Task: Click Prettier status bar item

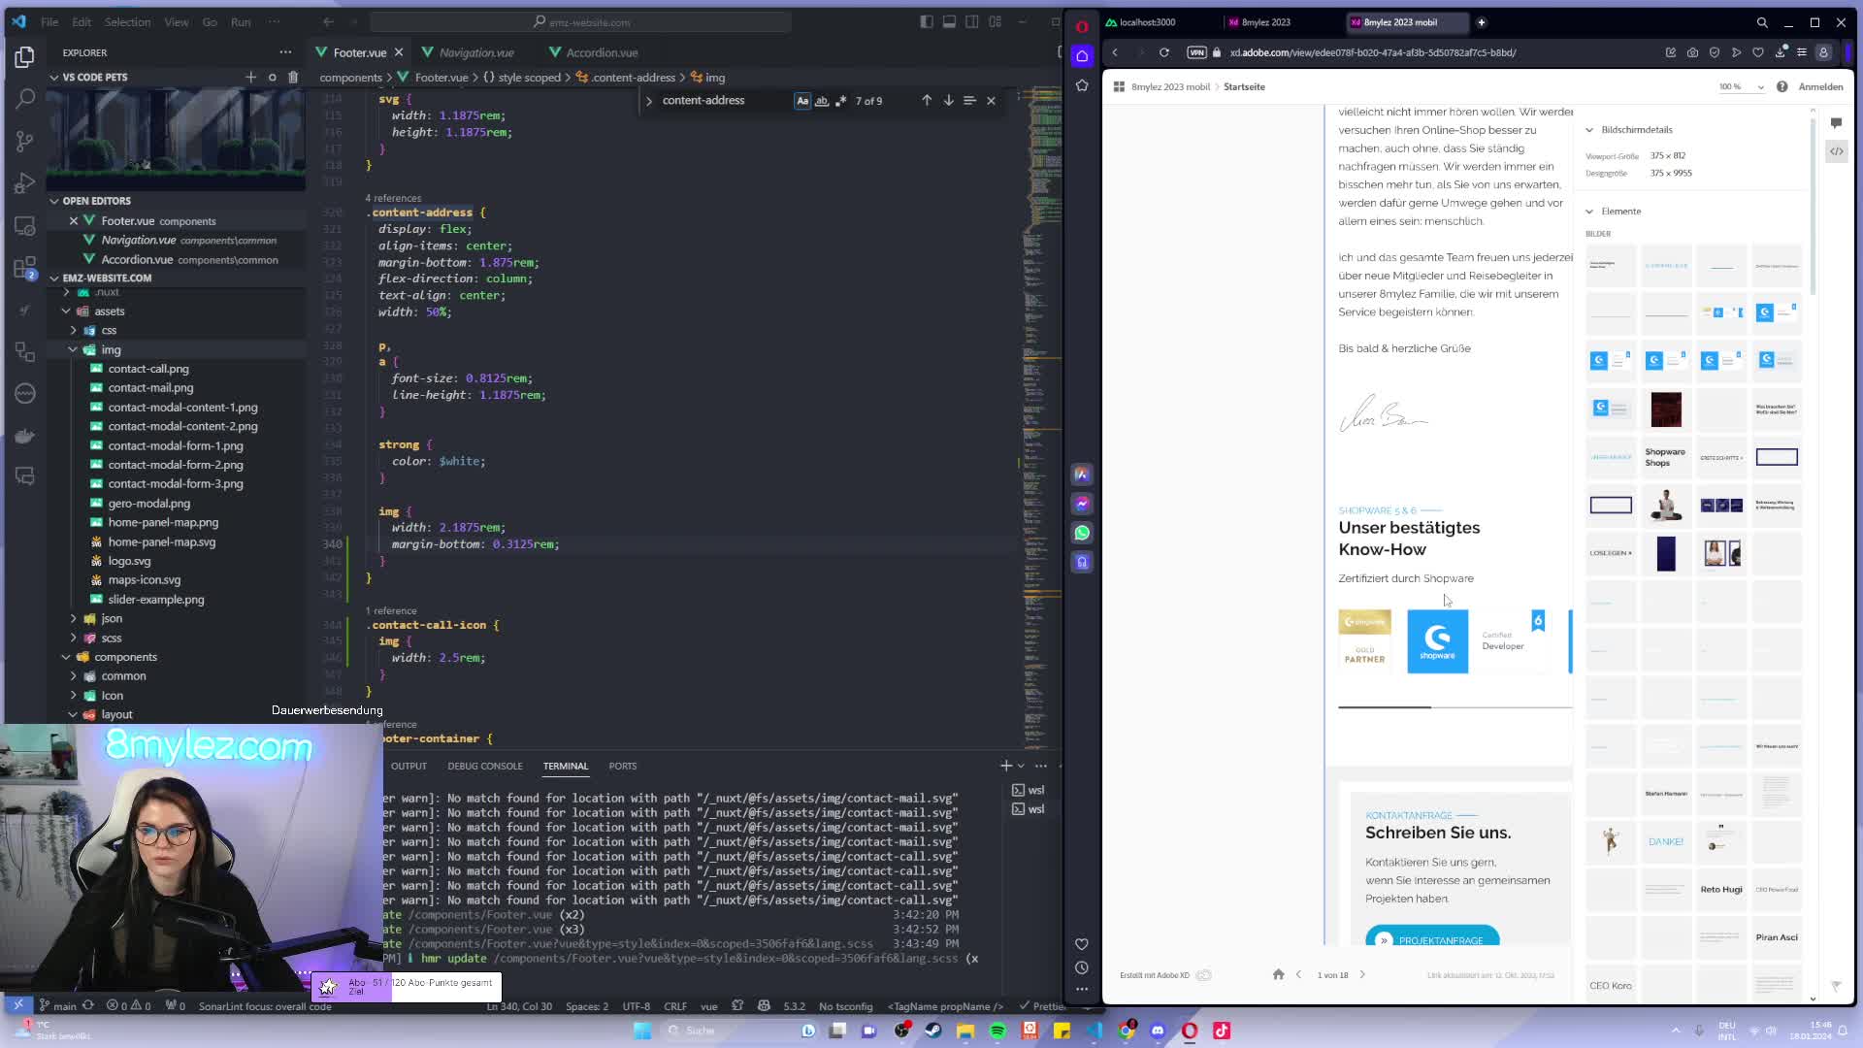Action: point(1042,1007)
